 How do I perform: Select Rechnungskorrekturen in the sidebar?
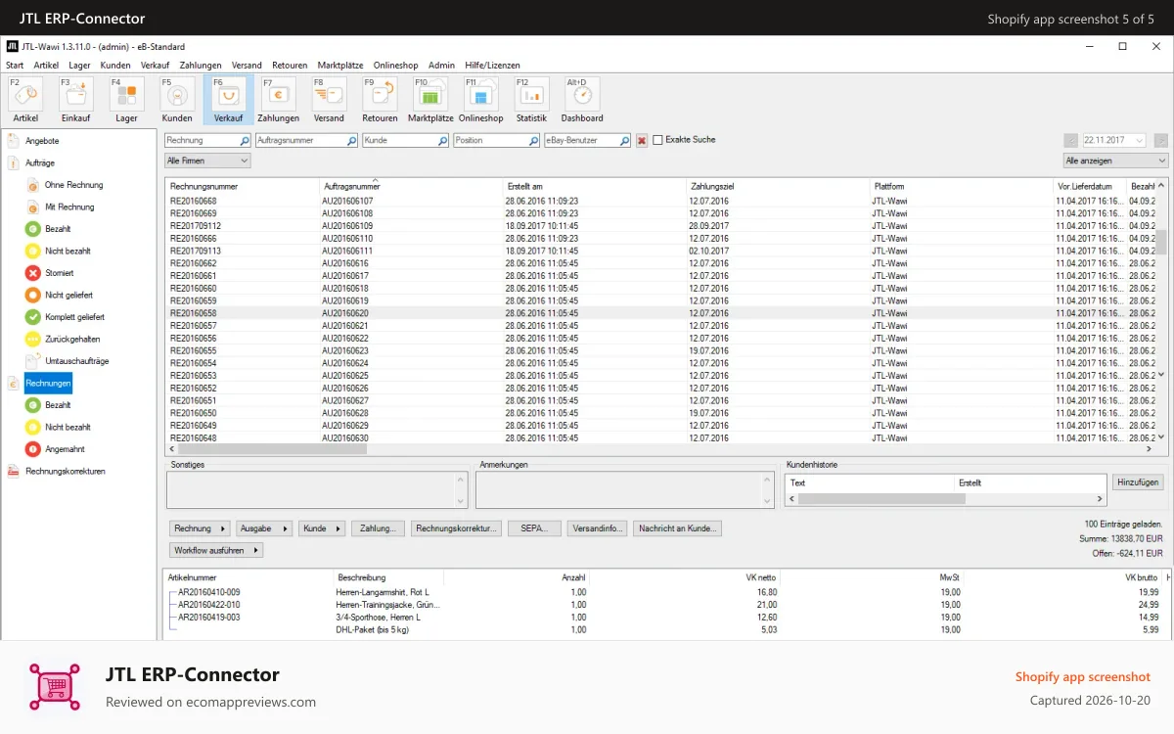click(65, 472)
